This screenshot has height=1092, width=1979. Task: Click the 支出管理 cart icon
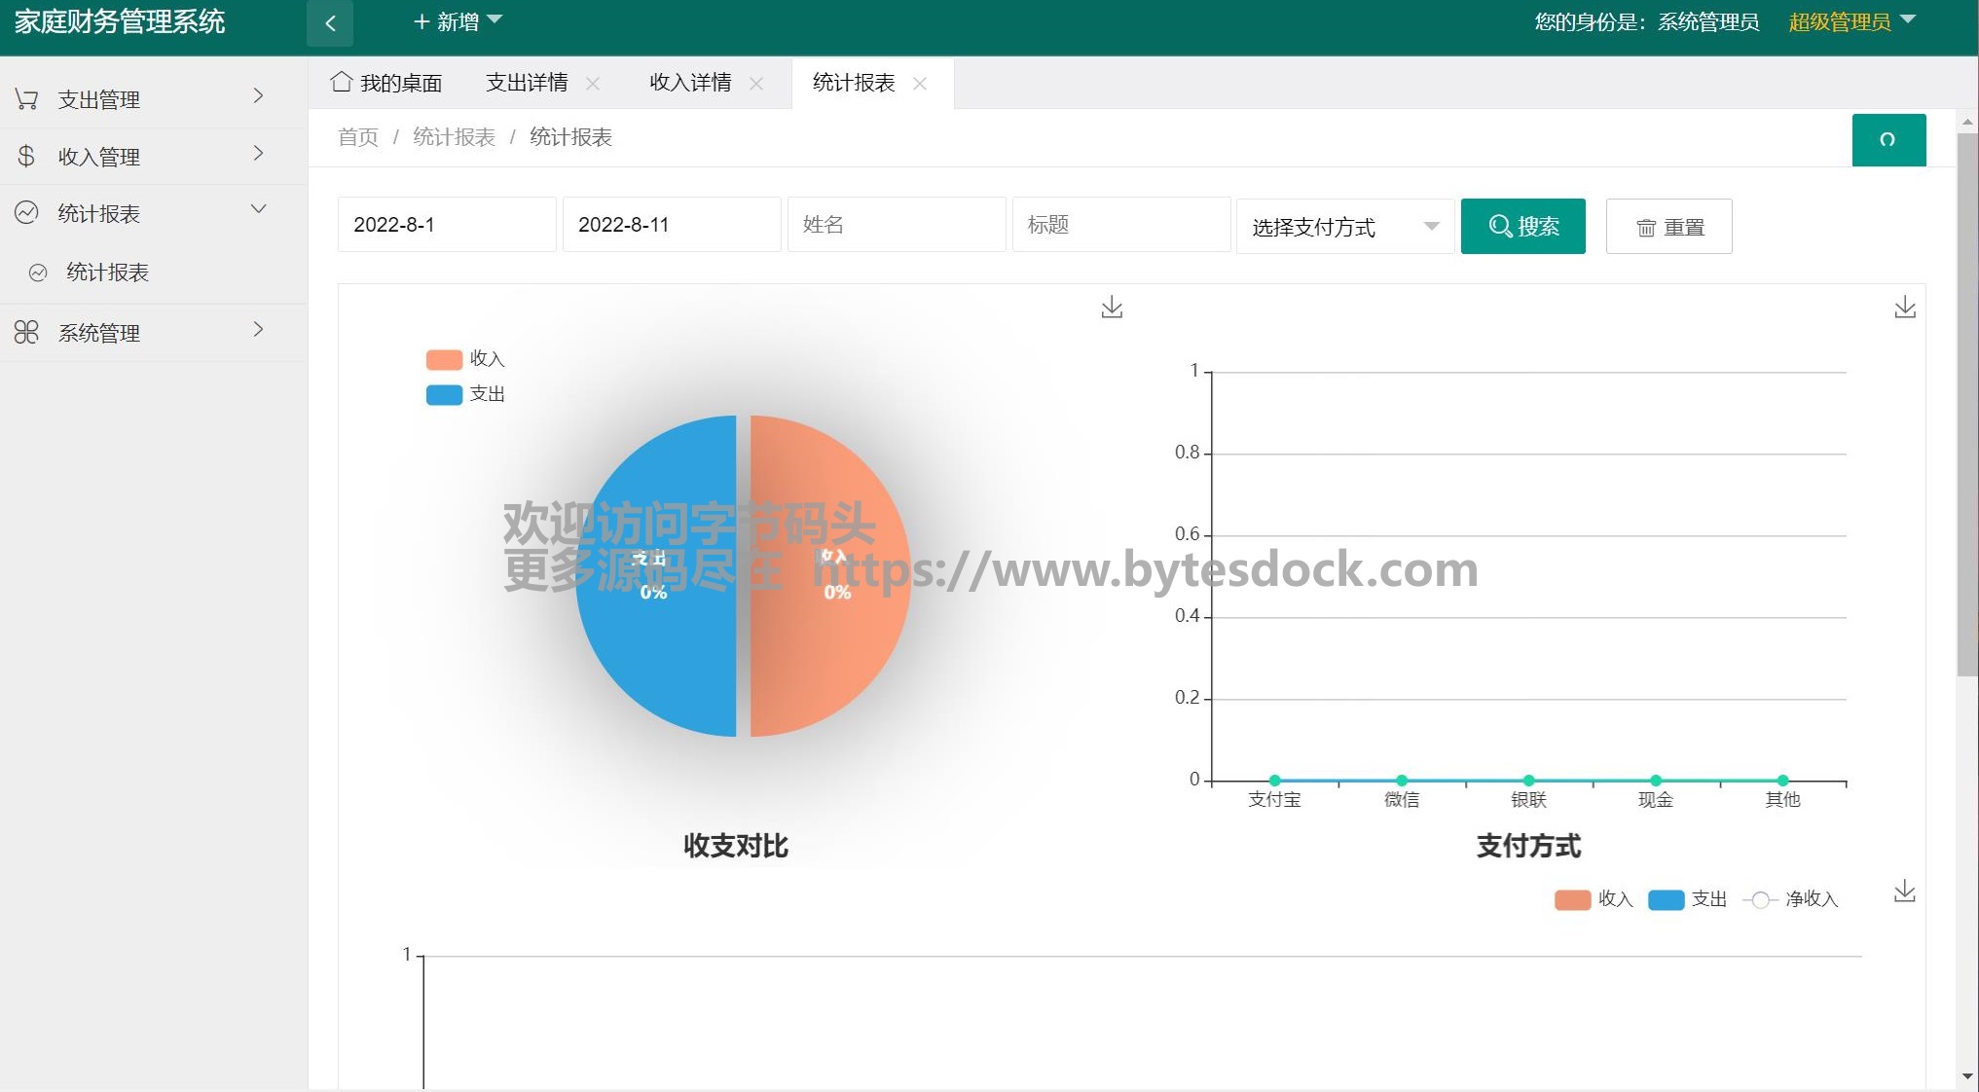point(27,99)
